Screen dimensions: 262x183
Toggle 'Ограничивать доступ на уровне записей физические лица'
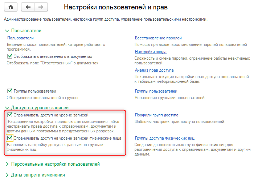tap(10, 138)
